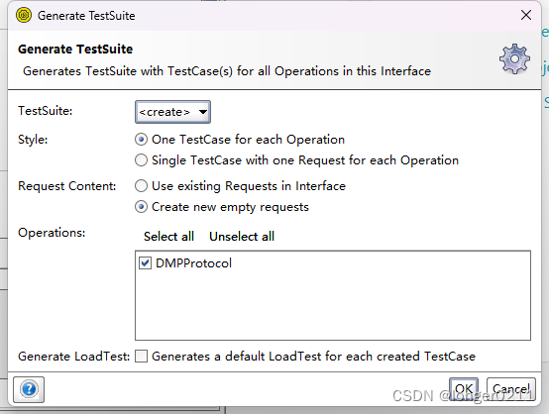Click Select all operations link
The height and width of the screenshot is (414, 549).
168,237
